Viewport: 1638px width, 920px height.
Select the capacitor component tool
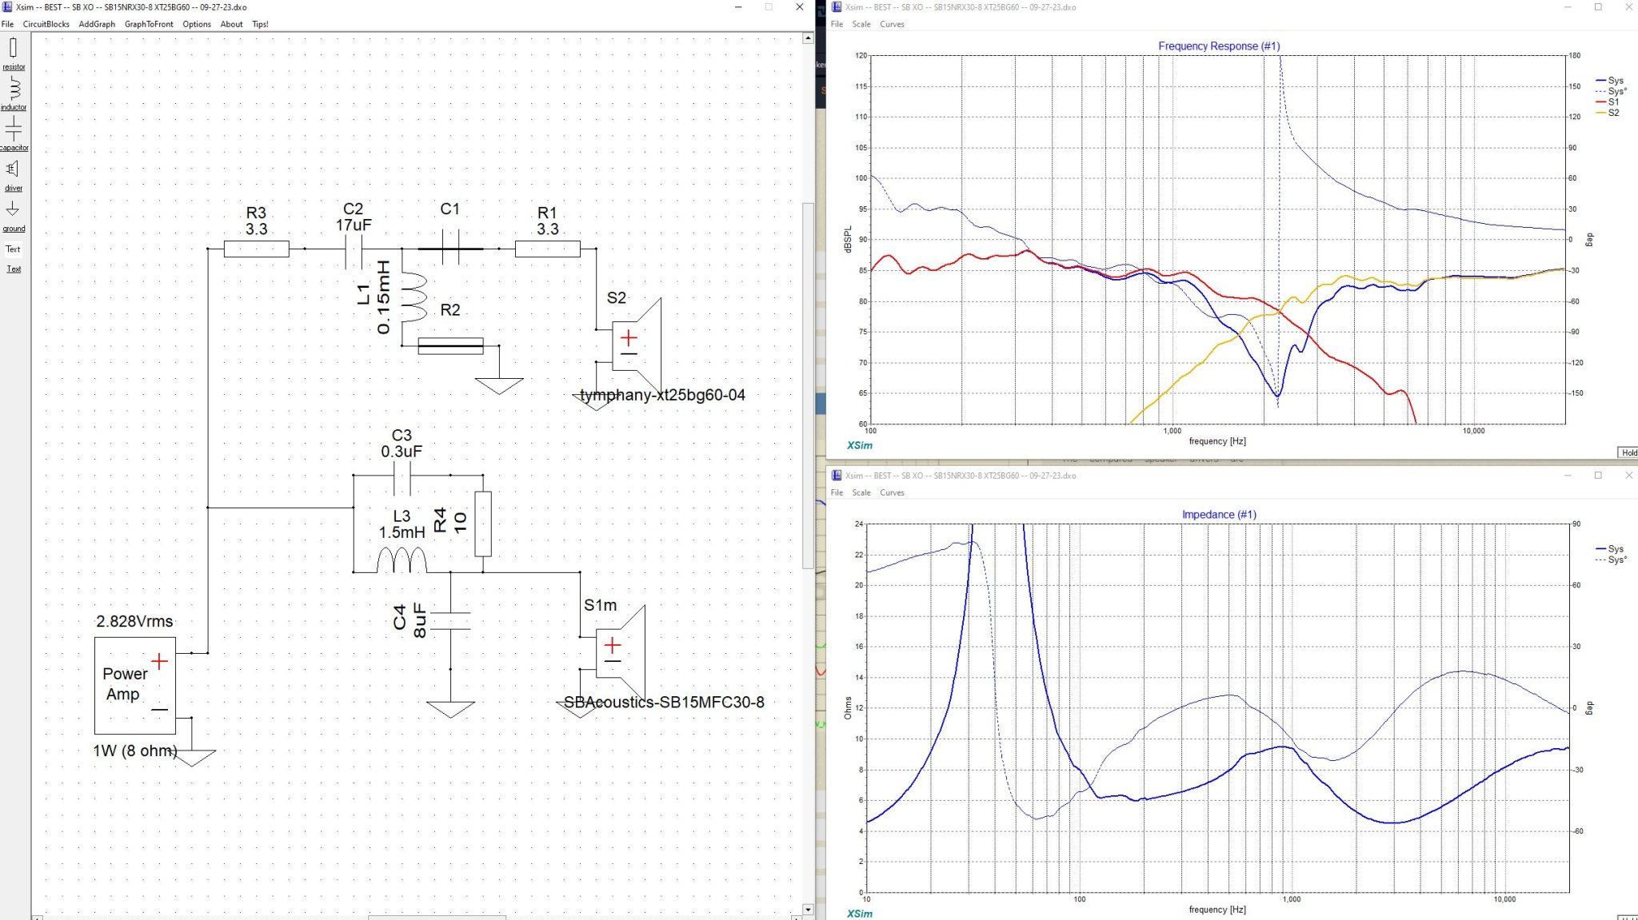click(14, 133)
